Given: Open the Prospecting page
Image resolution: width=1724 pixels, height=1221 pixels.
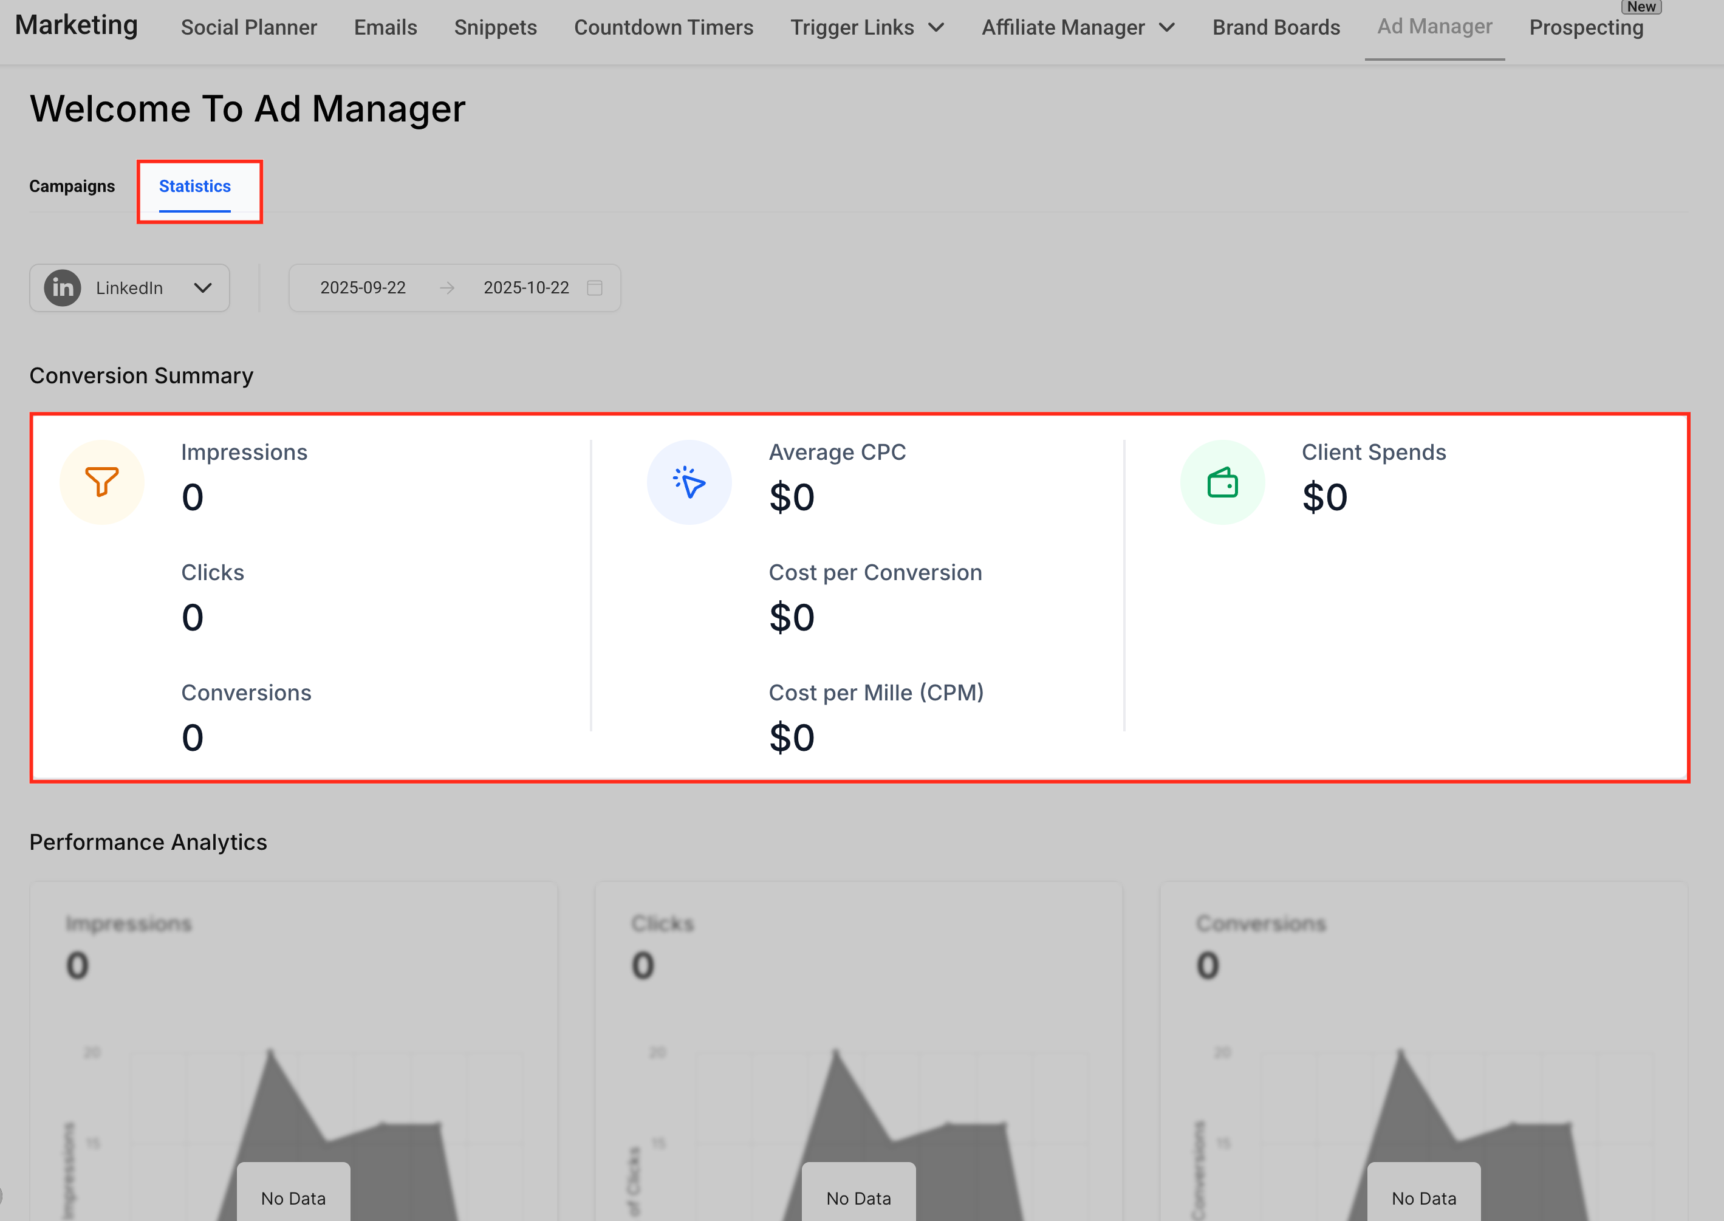Looking at the screenshot, I should pos(1585,28).
